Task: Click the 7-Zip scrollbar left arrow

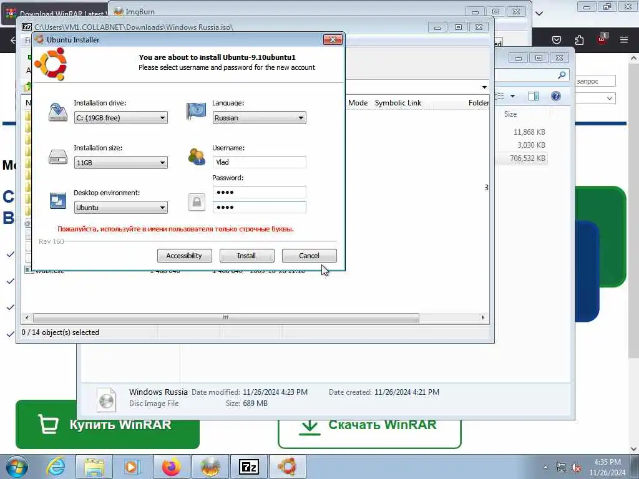Action: point(27,317)
